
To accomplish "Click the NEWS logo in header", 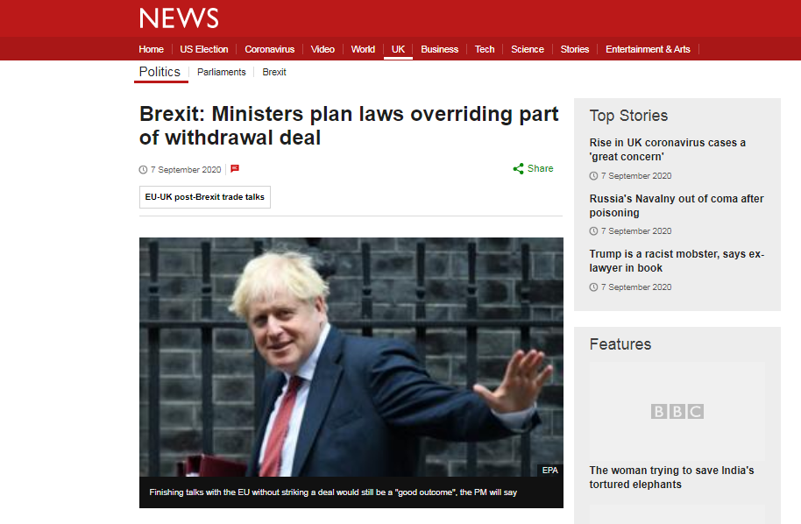I will (x=179, y=18).
